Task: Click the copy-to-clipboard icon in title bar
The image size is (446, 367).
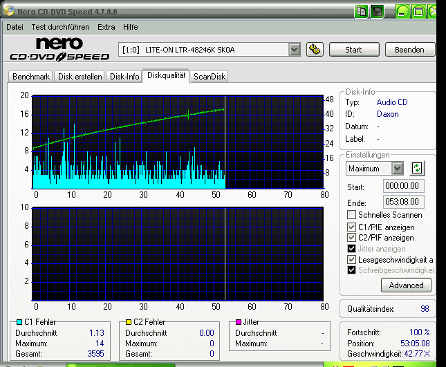Action: tap(361, 12)
